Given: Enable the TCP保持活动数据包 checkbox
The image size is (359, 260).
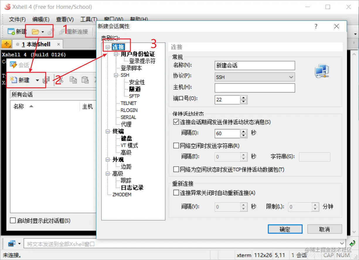Looking at the screenshot, I should coord(176,169).
